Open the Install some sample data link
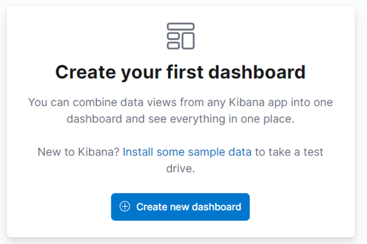367x244 pixels. click(x=187, y=152)
